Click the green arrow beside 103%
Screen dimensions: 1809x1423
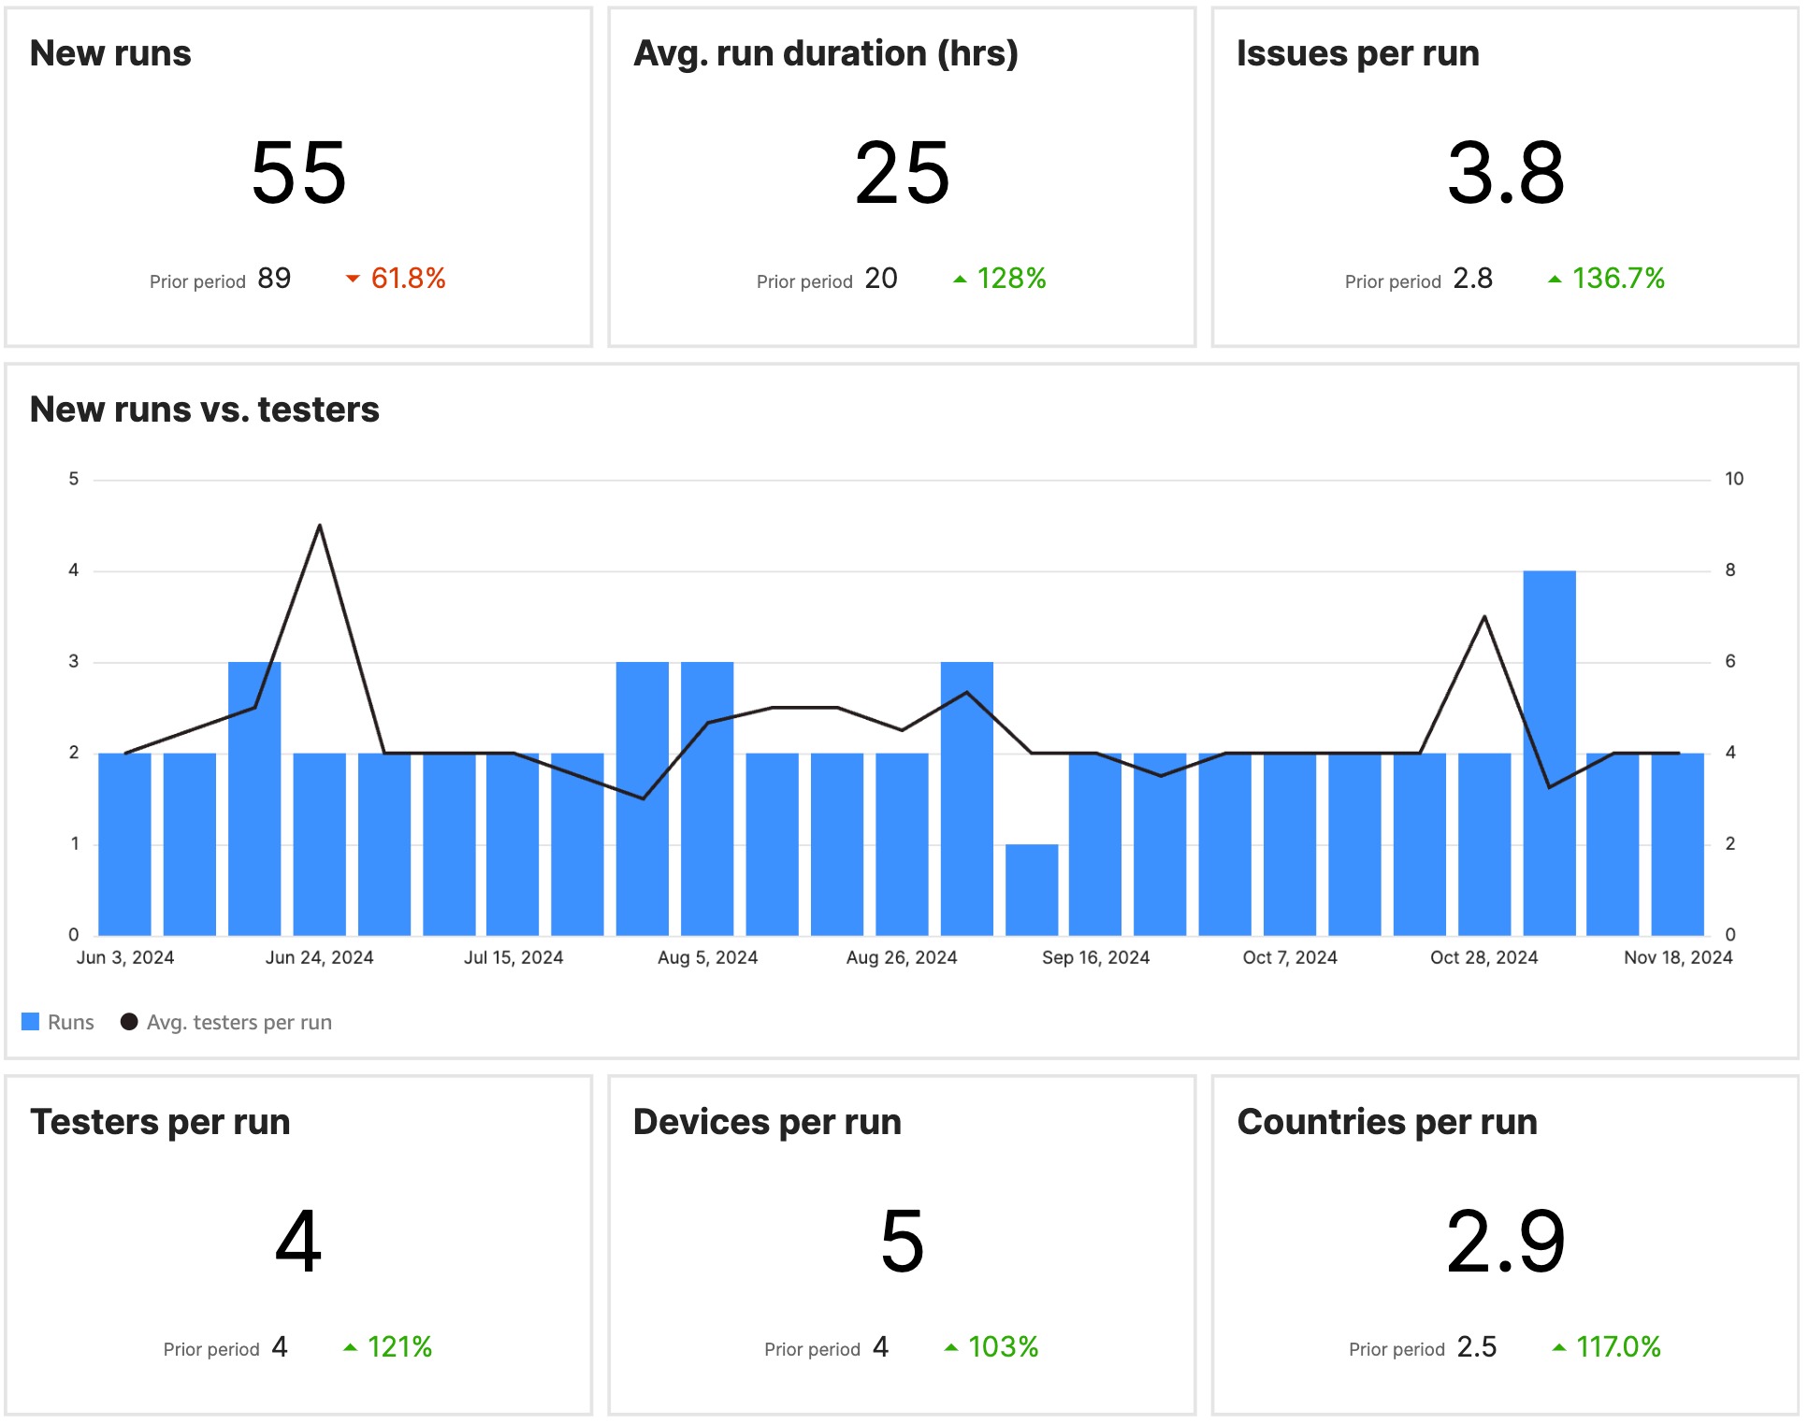pyautogui.click(x=953, y=1347)
